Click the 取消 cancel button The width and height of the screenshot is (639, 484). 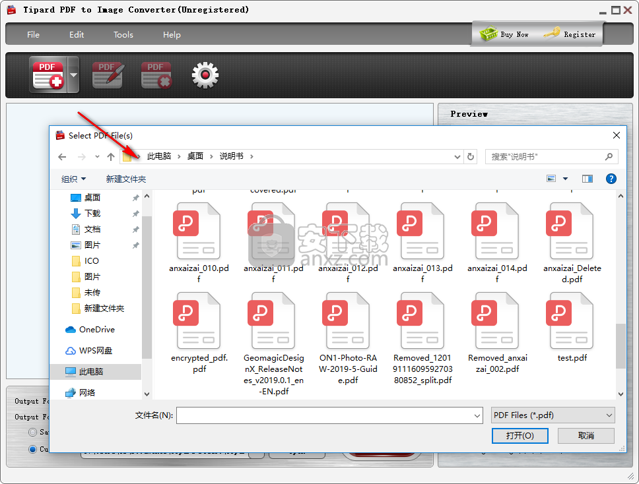tap(586, 436)
